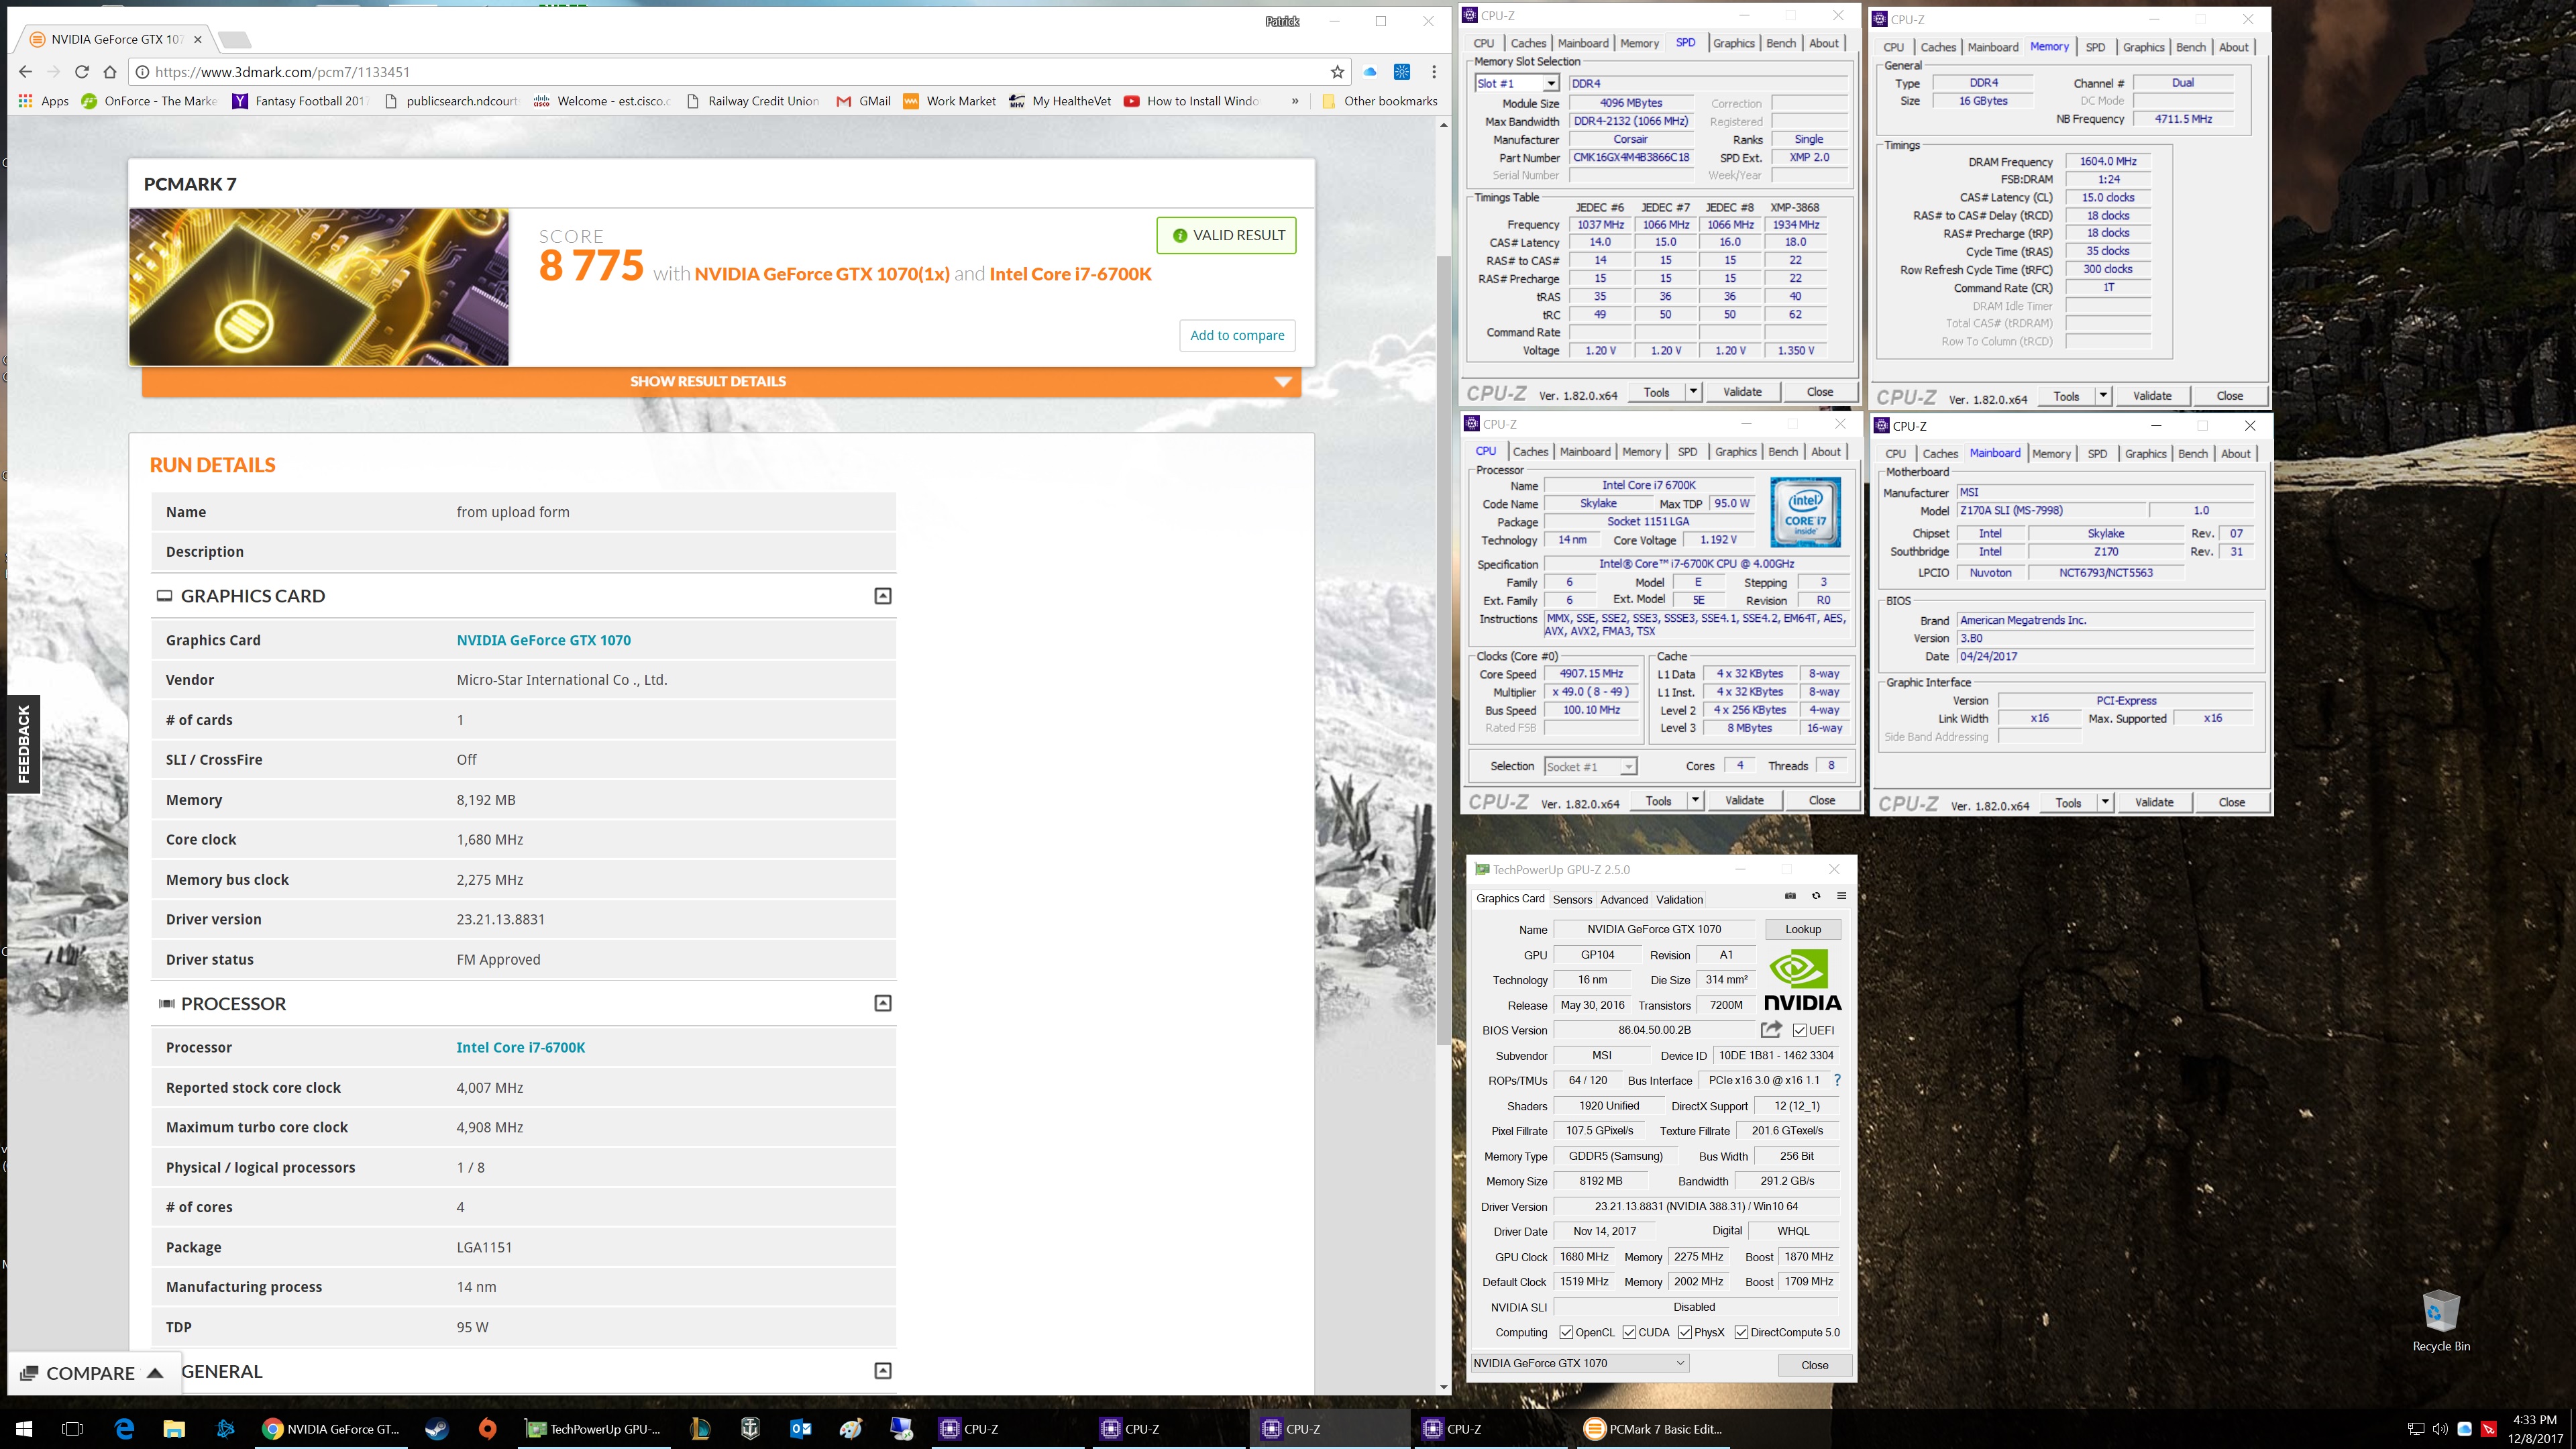Viewport: 2576px width, 1449px height.
Task: Open the GPU selection dropdown in GPU-Z
Action: (1580, 1363)
